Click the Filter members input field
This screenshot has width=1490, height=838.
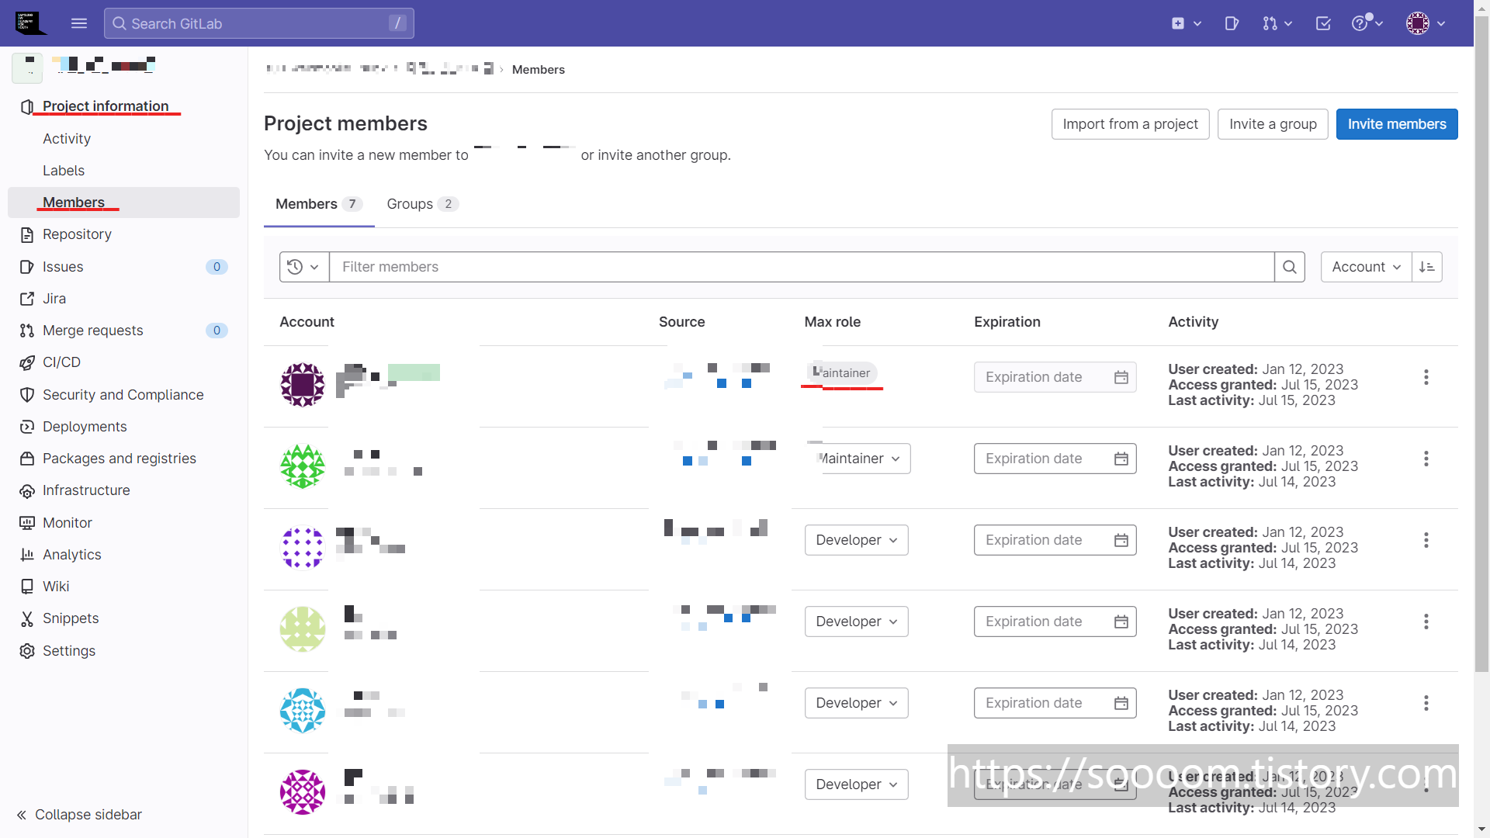pyautogui.click(x=801, y=267)
